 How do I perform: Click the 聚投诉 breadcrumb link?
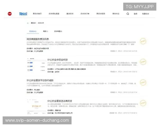click(x=33, y=23)
